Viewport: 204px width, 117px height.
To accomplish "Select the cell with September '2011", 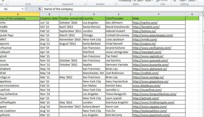I will (x=71, y=31).
